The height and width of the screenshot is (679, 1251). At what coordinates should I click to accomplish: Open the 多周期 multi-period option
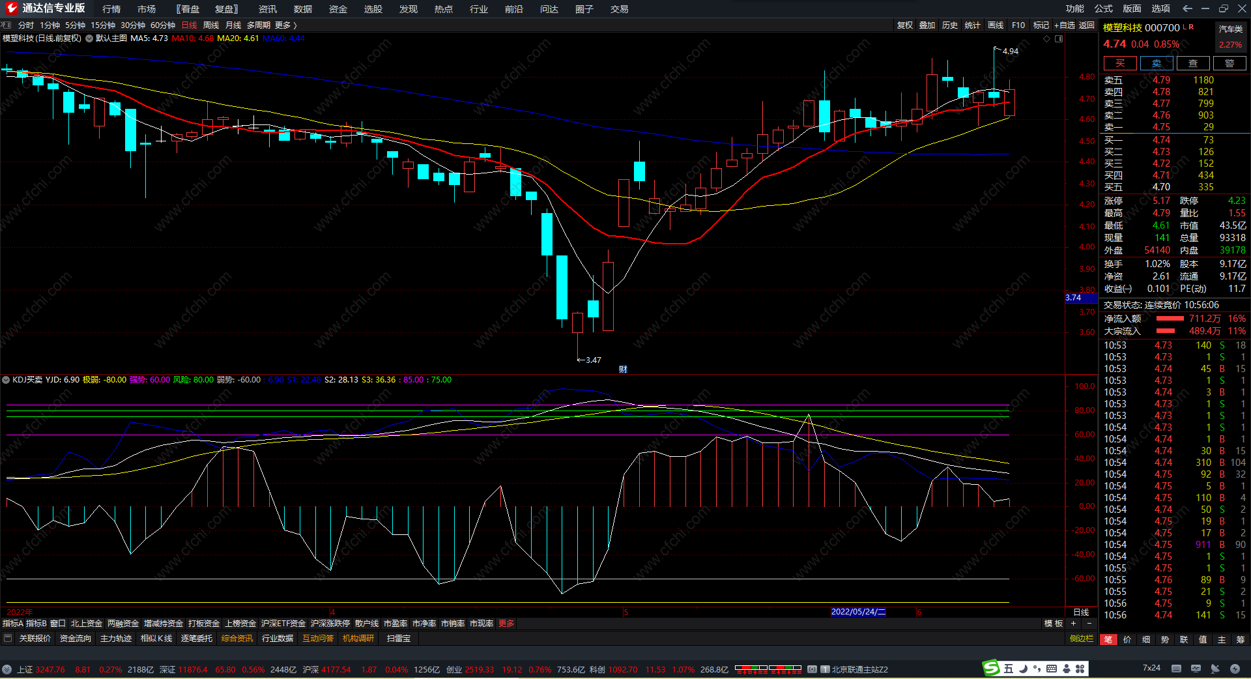tap(258, 25)
